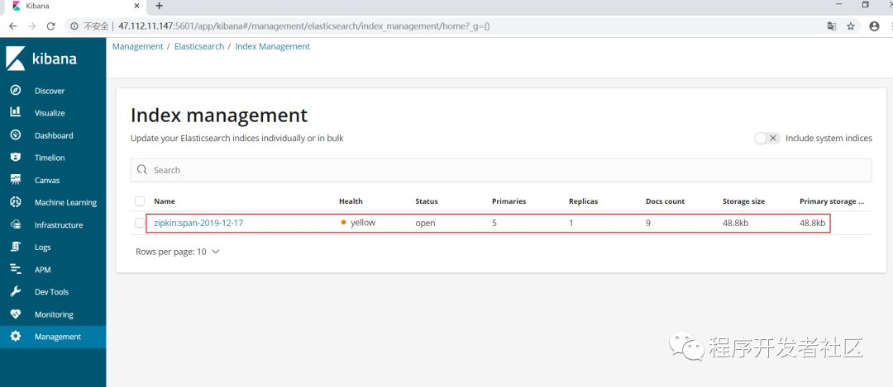Go to Timelion menu label
The height and width of the screenshot is (387, 893).
(50, 158)
